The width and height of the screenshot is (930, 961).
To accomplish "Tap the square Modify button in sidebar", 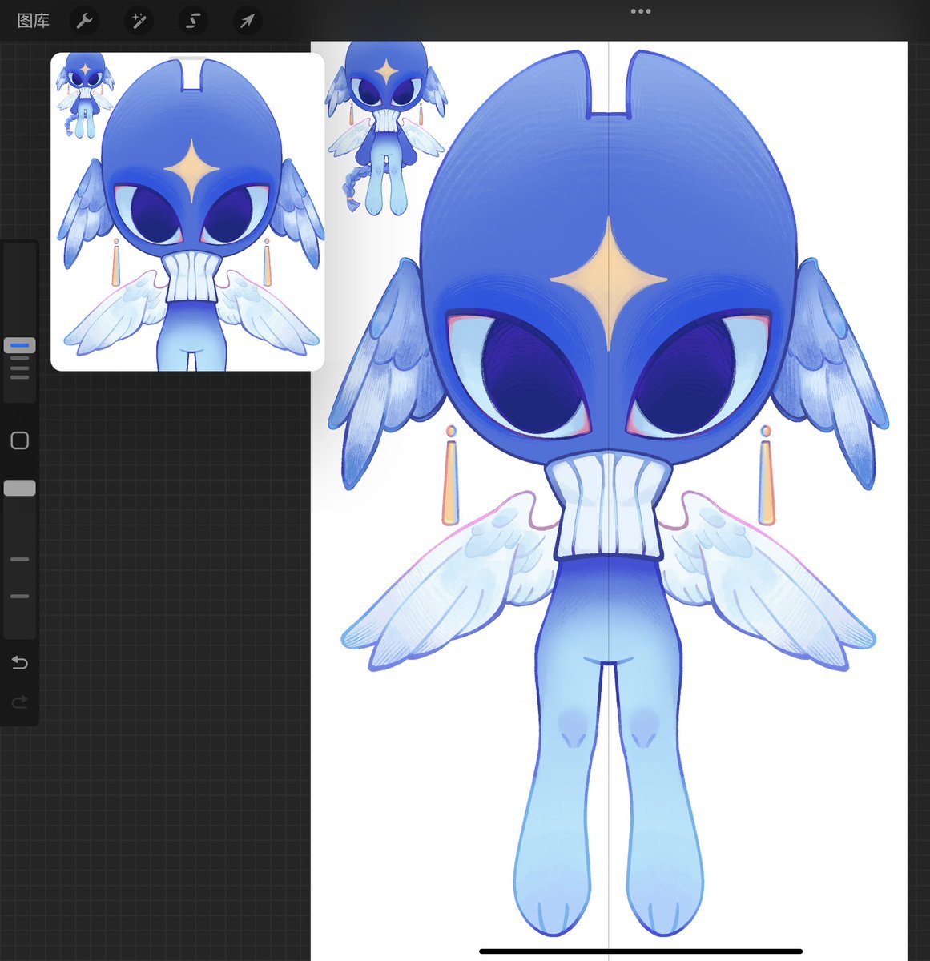I will [x=20, y=440].
